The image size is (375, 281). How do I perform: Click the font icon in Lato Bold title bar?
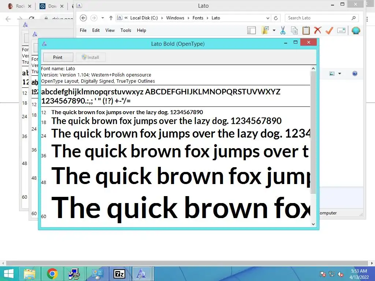[x=44, y=44]
